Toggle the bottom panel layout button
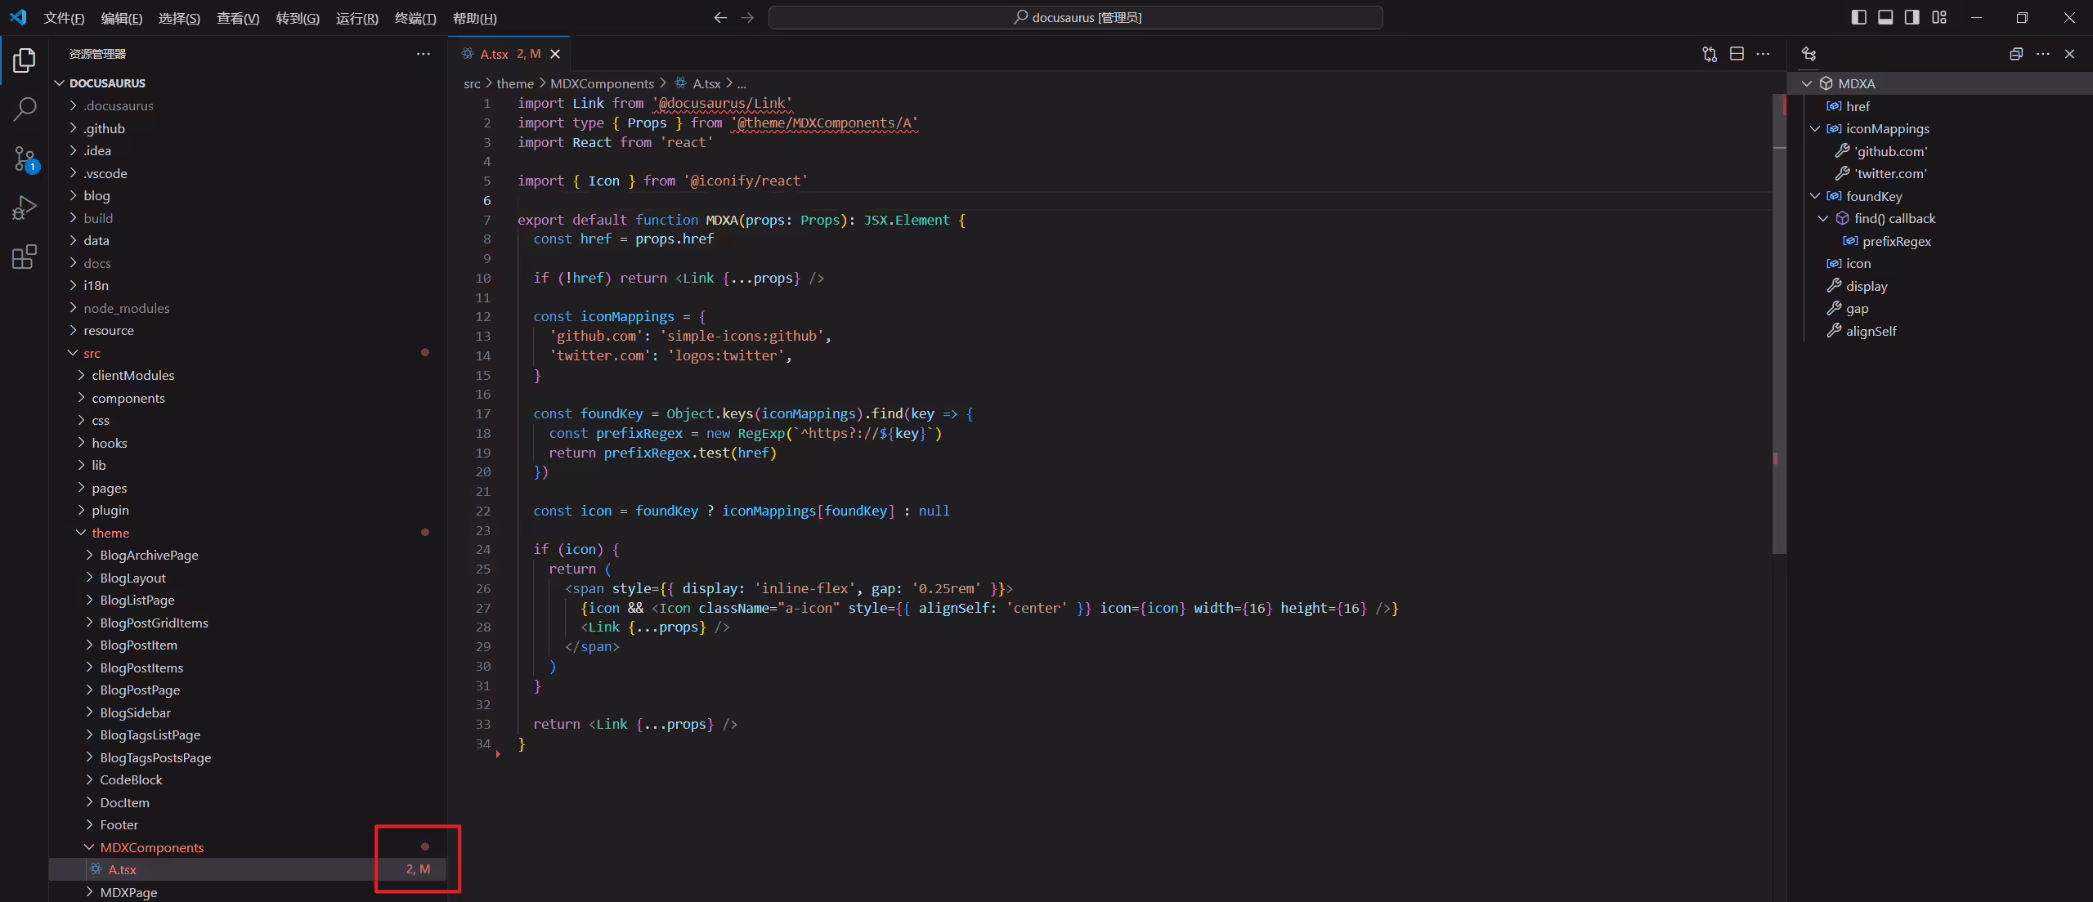The width and height of the screenshot is (2093, 902). tap(1885, 17)
